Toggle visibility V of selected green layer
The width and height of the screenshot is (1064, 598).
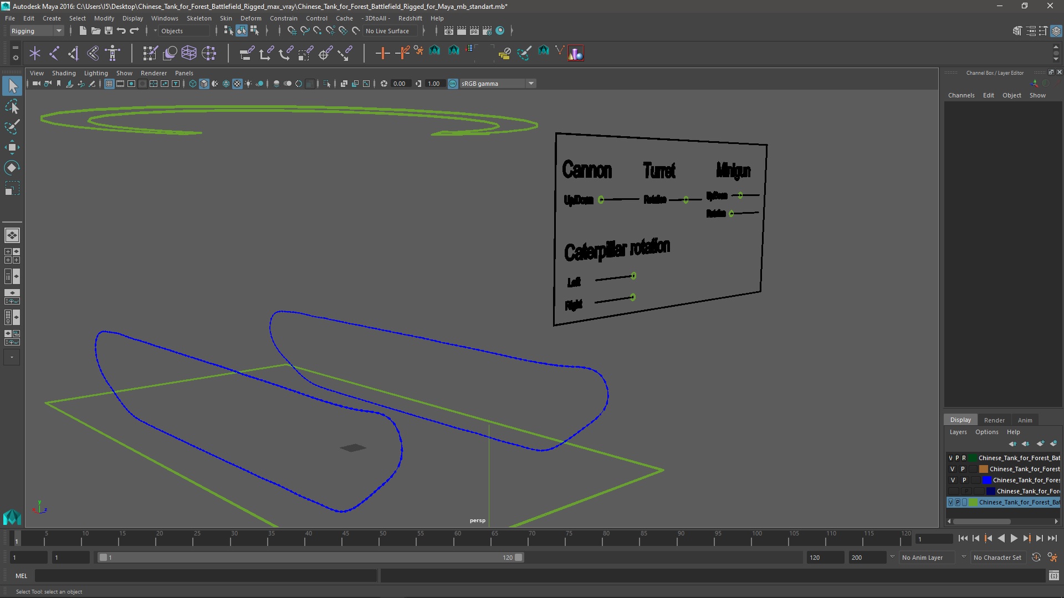(x=951, y=502)
